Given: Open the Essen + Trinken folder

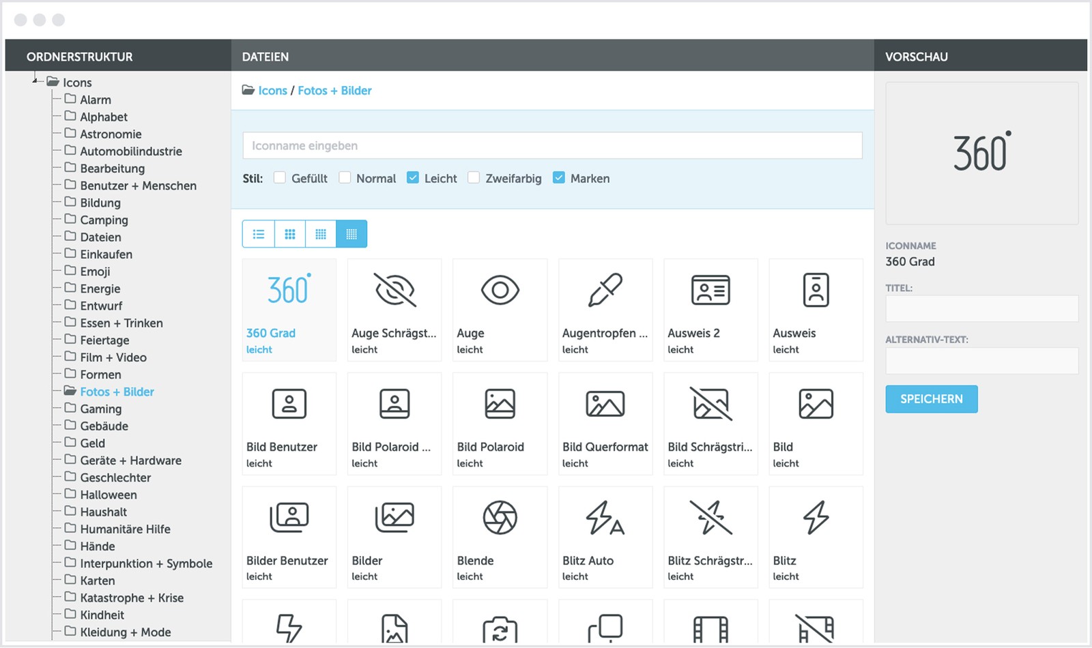Looking at the screenshot, I should [121, 323].
